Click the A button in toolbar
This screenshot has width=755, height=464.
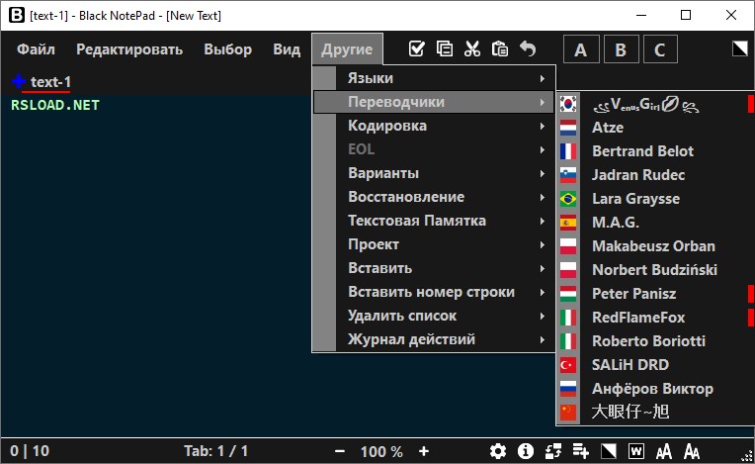[x=581, y=49]
